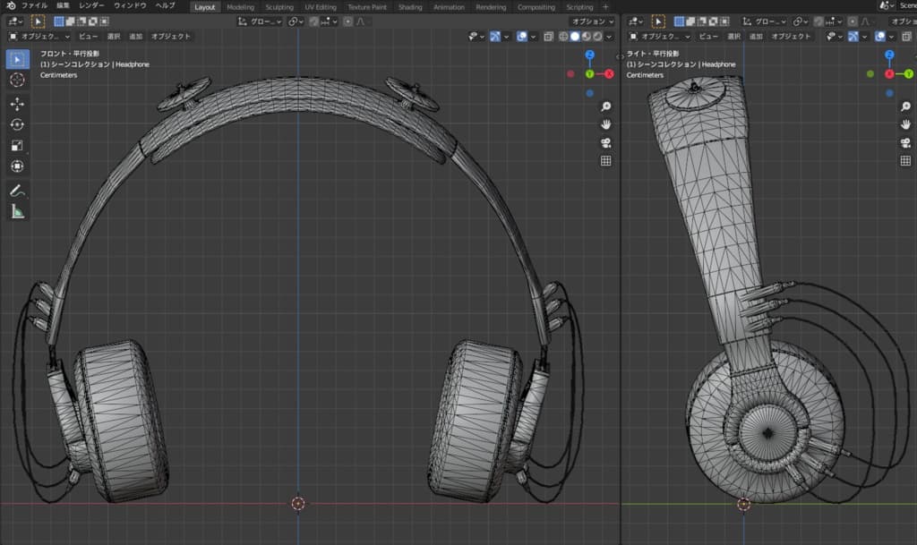
Task: Click the camera view icon in the right viewport
Action: click(905, 143)
